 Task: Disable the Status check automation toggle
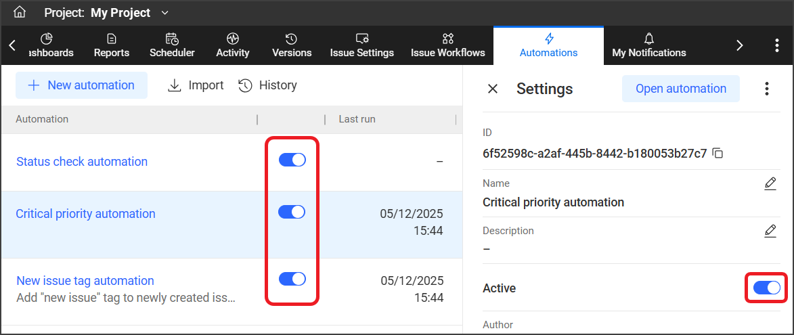(x=292, y=160)
